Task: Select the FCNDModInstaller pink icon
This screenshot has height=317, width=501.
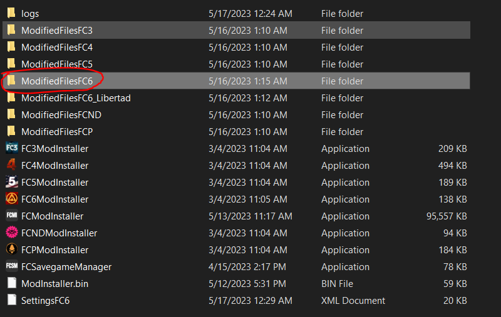Action: [x=11, y=233]
